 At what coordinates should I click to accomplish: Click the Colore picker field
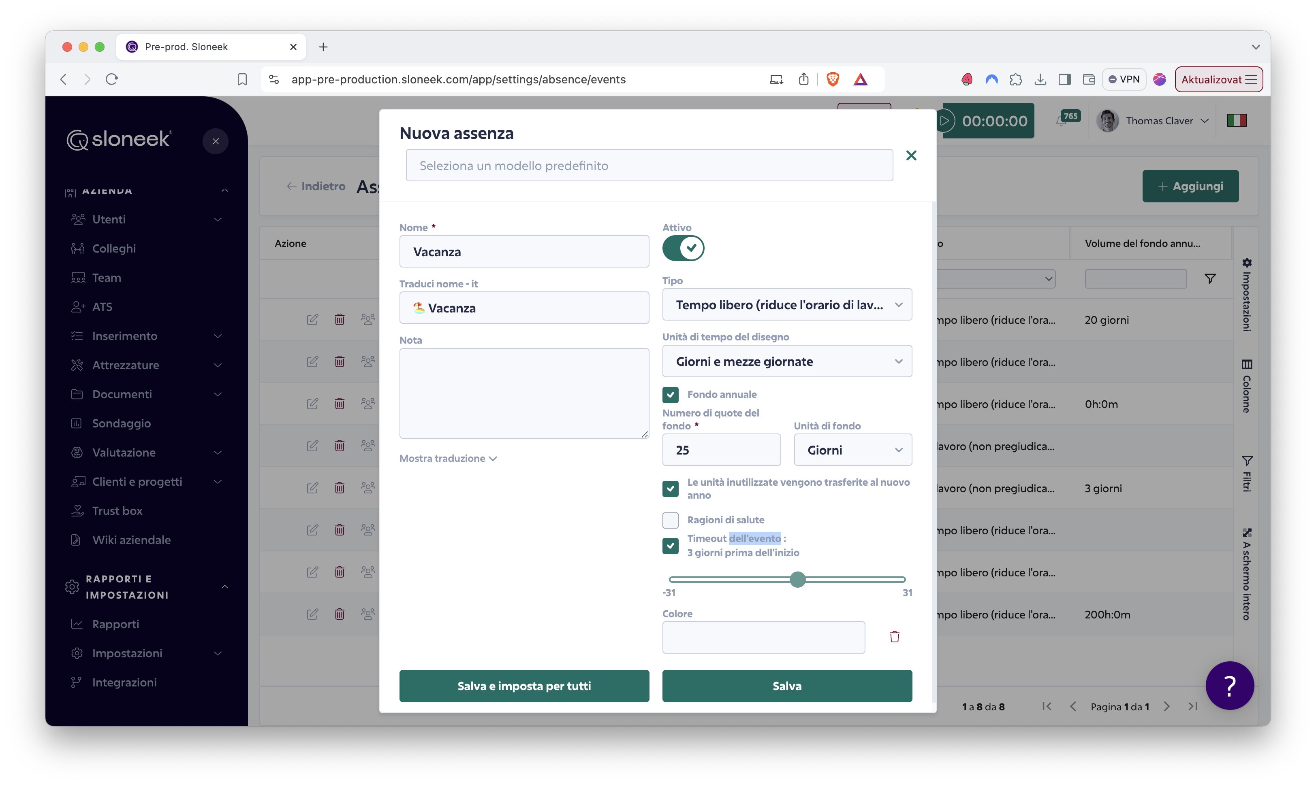(x=763, y=637)
